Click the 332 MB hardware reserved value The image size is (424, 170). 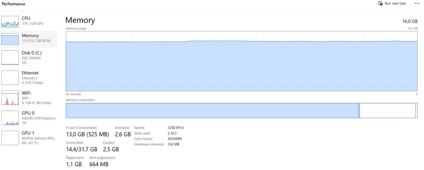pyautogui.click(x=173, y=144)
